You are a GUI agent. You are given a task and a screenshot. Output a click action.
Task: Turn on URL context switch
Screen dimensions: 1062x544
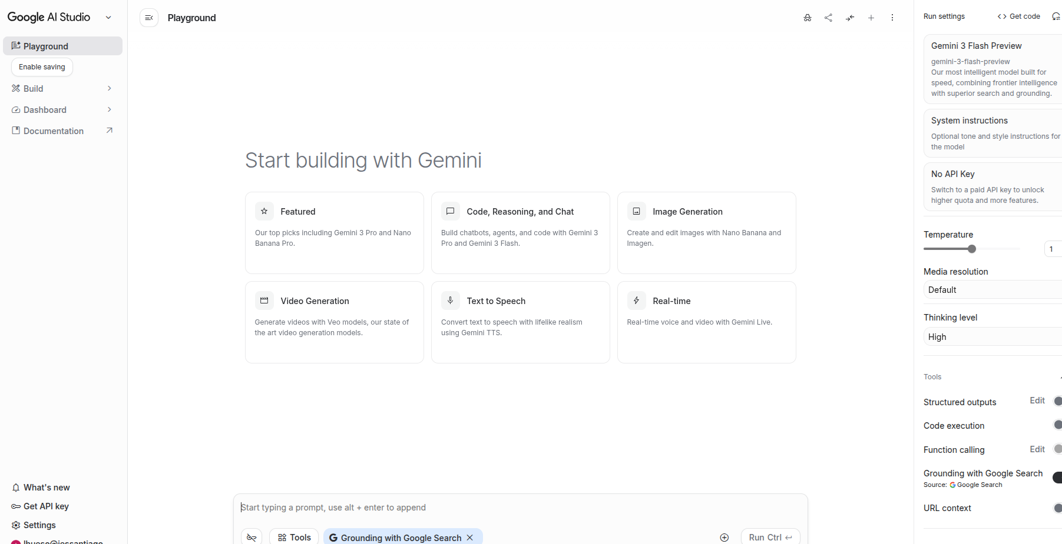coord(1057,508)
